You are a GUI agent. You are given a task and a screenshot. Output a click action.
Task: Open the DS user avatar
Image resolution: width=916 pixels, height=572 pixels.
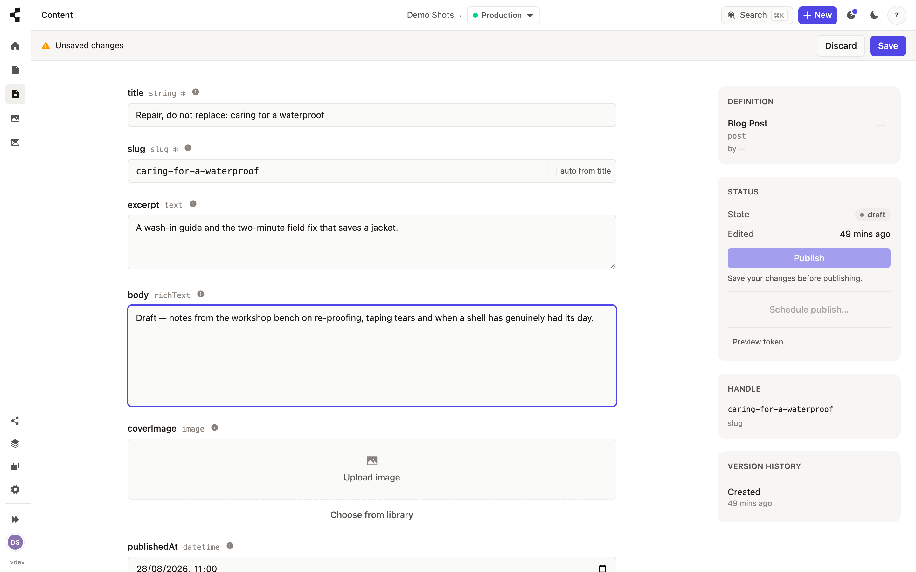(x=15, y=542)
